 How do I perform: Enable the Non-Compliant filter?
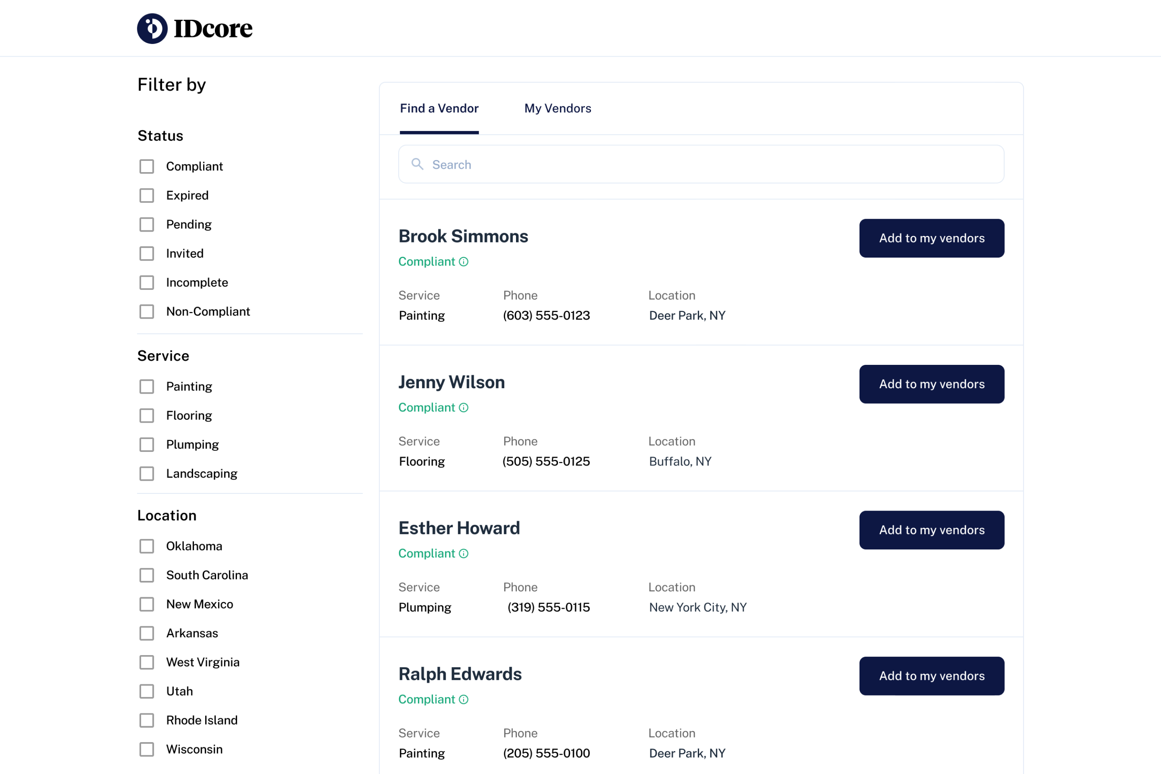point(146,312)
